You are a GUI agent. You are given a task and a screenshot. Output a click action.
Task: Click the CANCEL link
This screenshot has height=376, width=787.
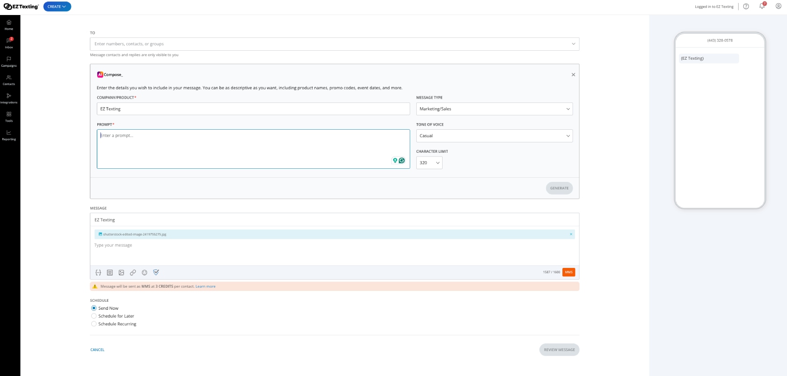tap(97, 350)
